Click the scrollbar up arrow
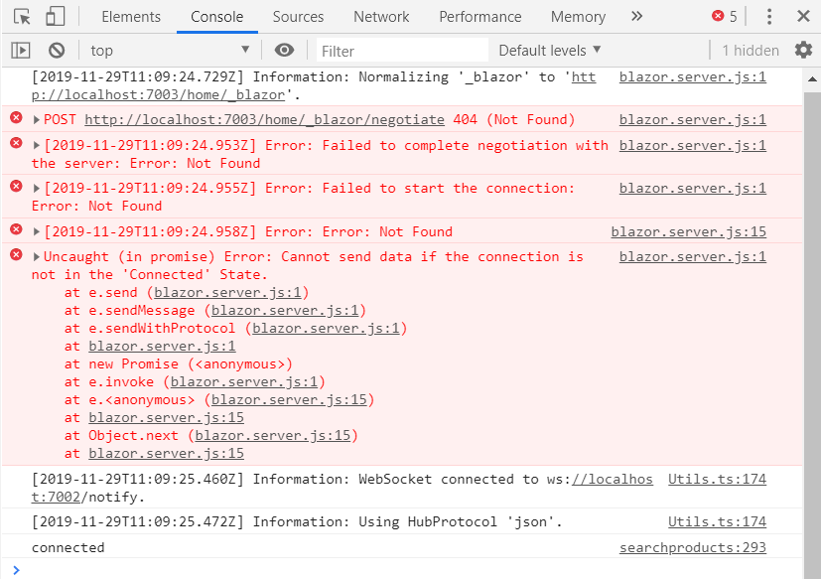This screenshot has height=579, width=821. pos(812,79)
